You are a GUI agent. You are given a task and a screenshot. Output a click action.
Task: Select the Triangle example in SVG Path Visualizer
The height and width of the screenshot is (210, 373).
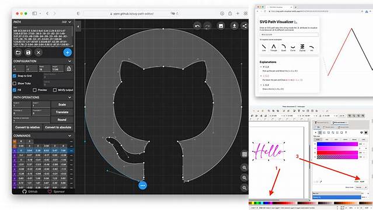(274, 48)
